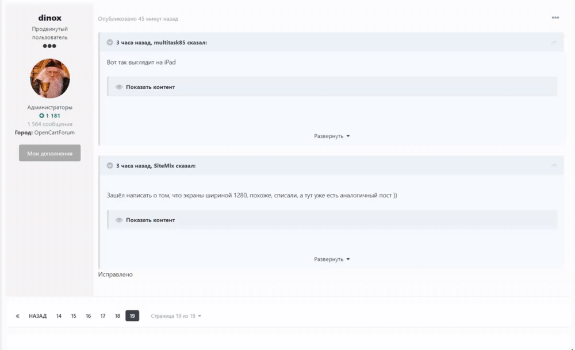Open the Страница 19 из 19 page selector
The width and height of the screenshot is (575, 350).
pos(175,315)
